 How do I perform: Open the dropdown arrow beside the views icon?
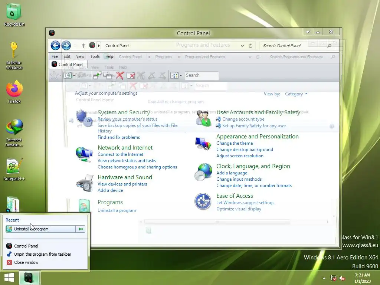(x=181, y=75)
